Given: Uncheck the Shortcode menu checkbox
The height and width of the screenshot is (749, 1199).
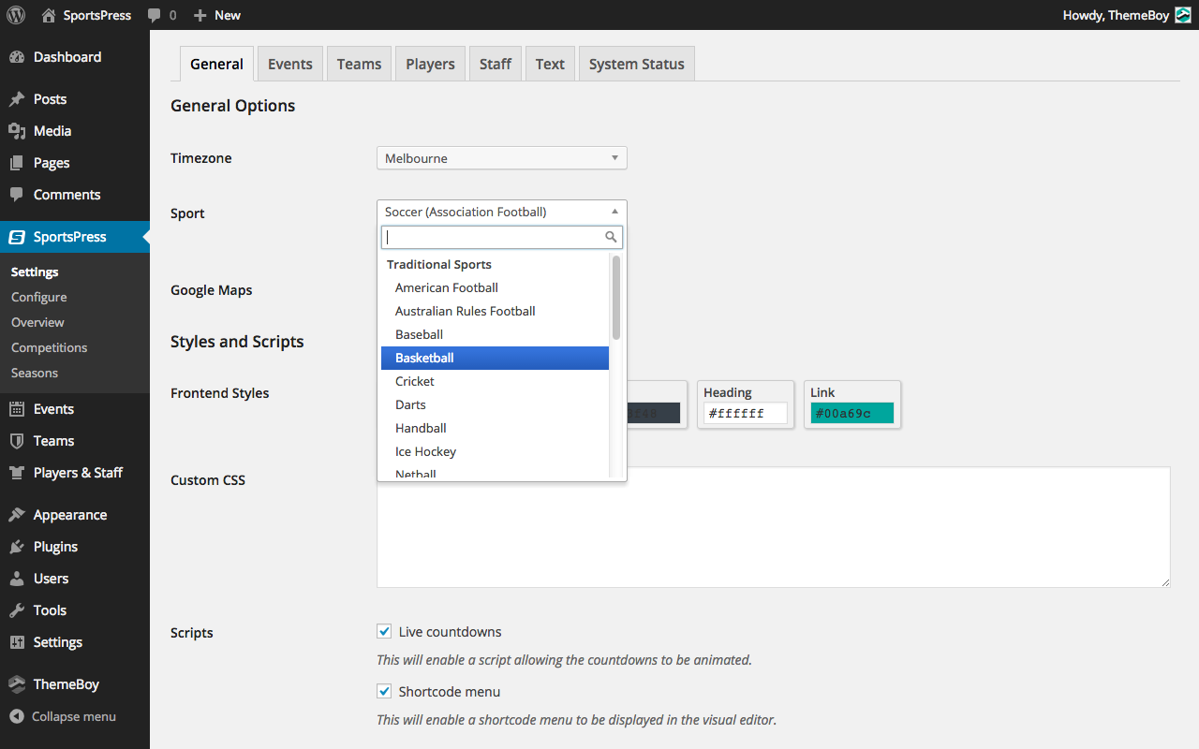Looking at the screenshot, I should point(384,692).
